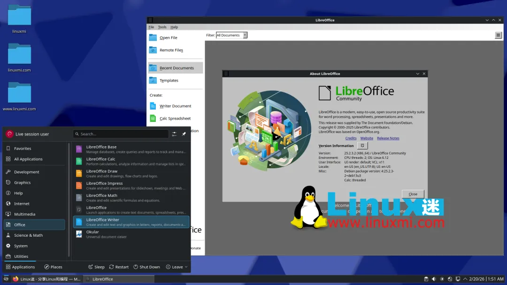
Task: Click the application launcher icon on the taskbar
Action: tap(6, 279)
